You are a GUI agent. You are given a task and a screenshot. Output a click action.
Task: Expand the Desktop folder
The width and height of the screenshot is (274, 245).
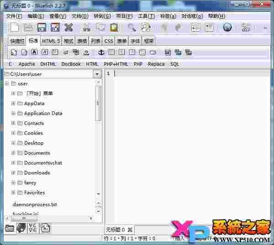13,143
